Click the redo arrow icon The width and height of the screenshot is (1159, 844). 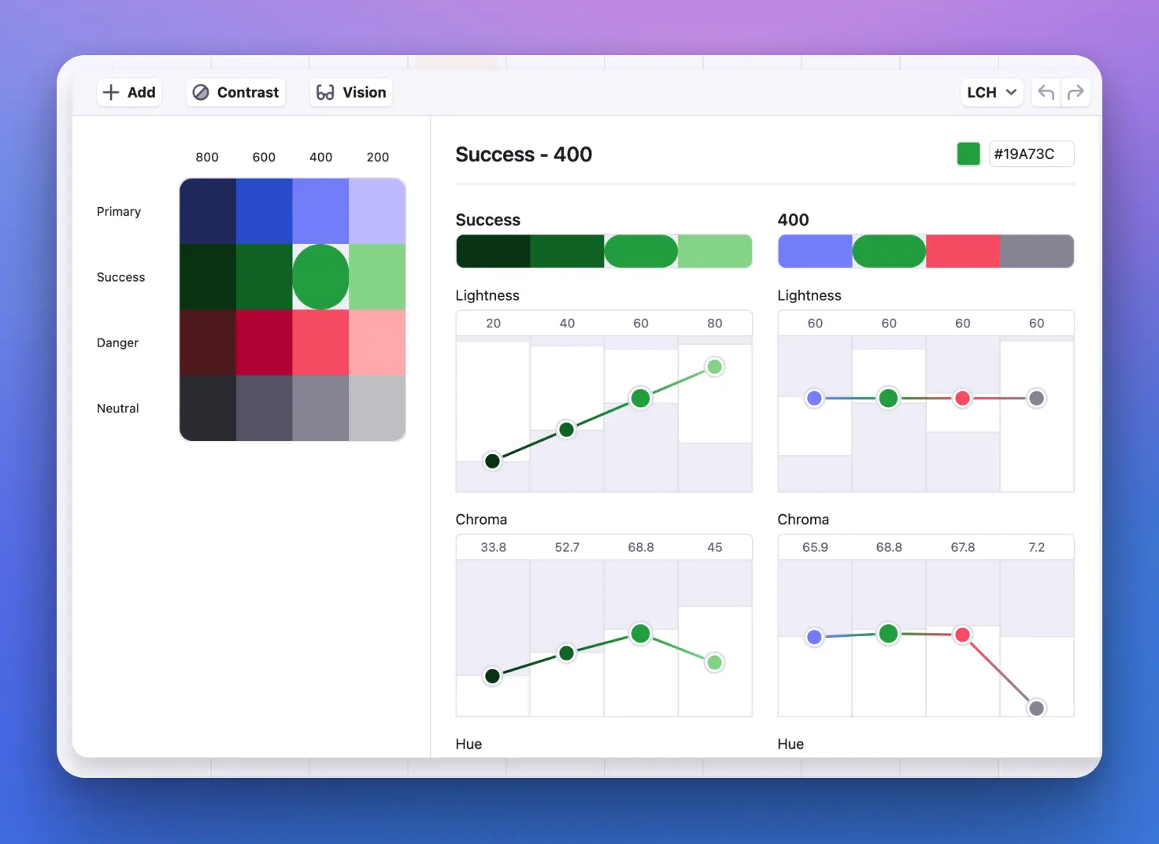pos(1076,93)
